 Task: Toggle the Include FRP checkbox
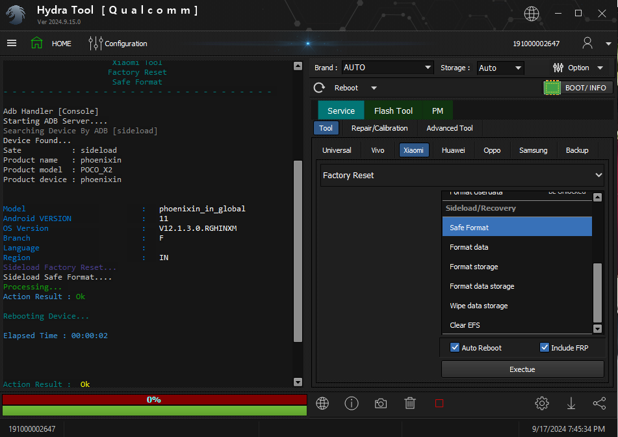coord(545,347)
